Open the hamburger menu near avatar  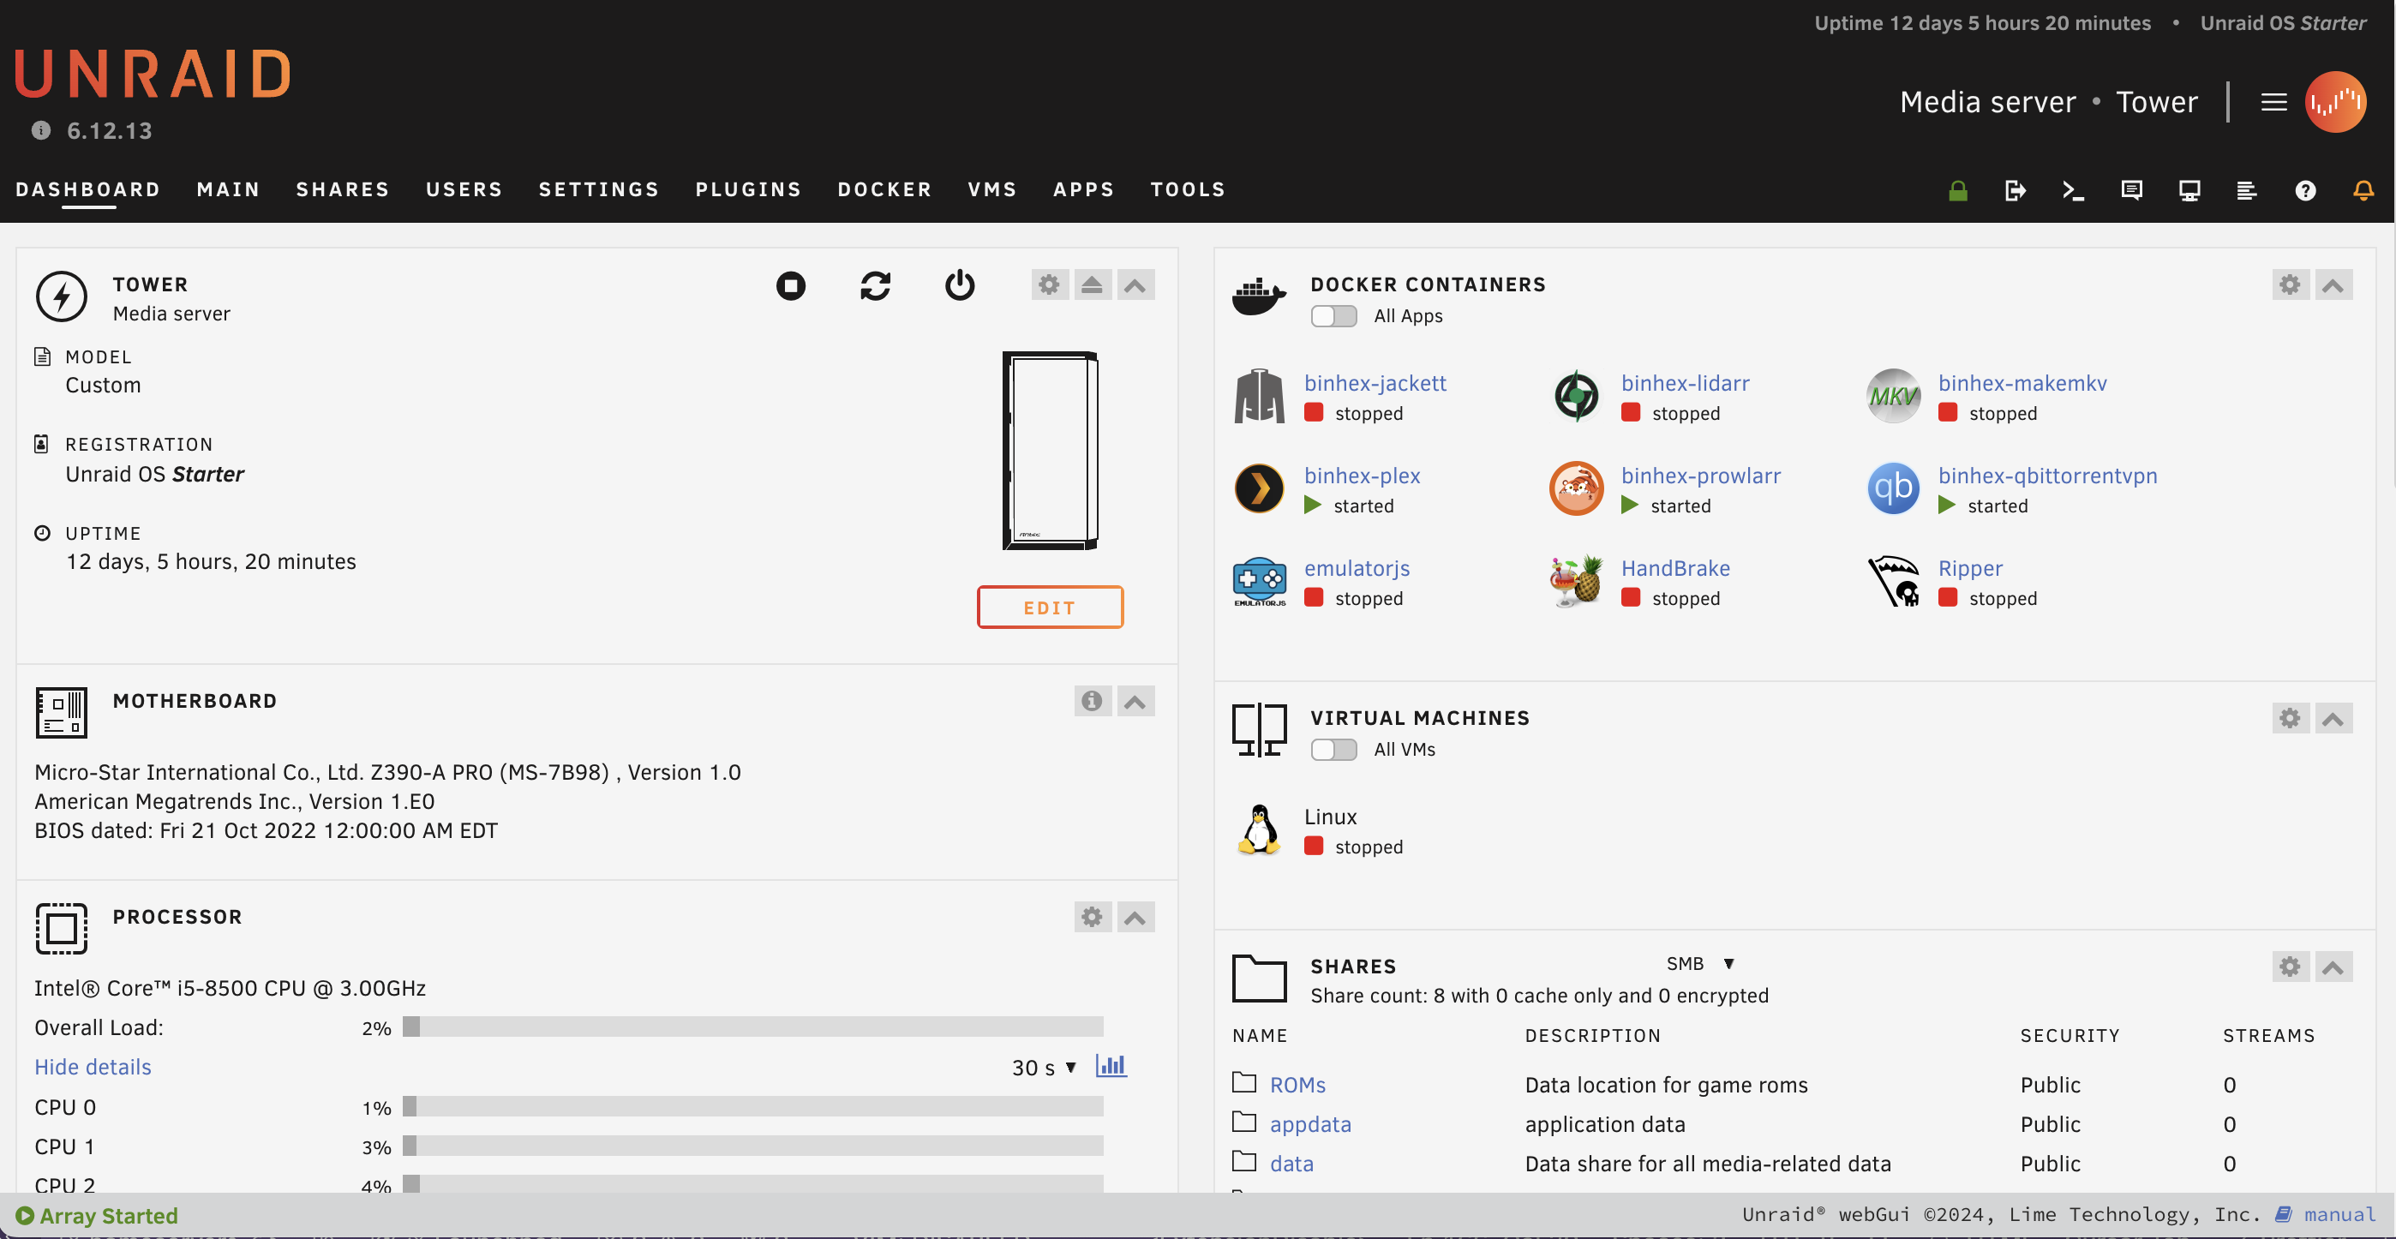click(2273, 102)
